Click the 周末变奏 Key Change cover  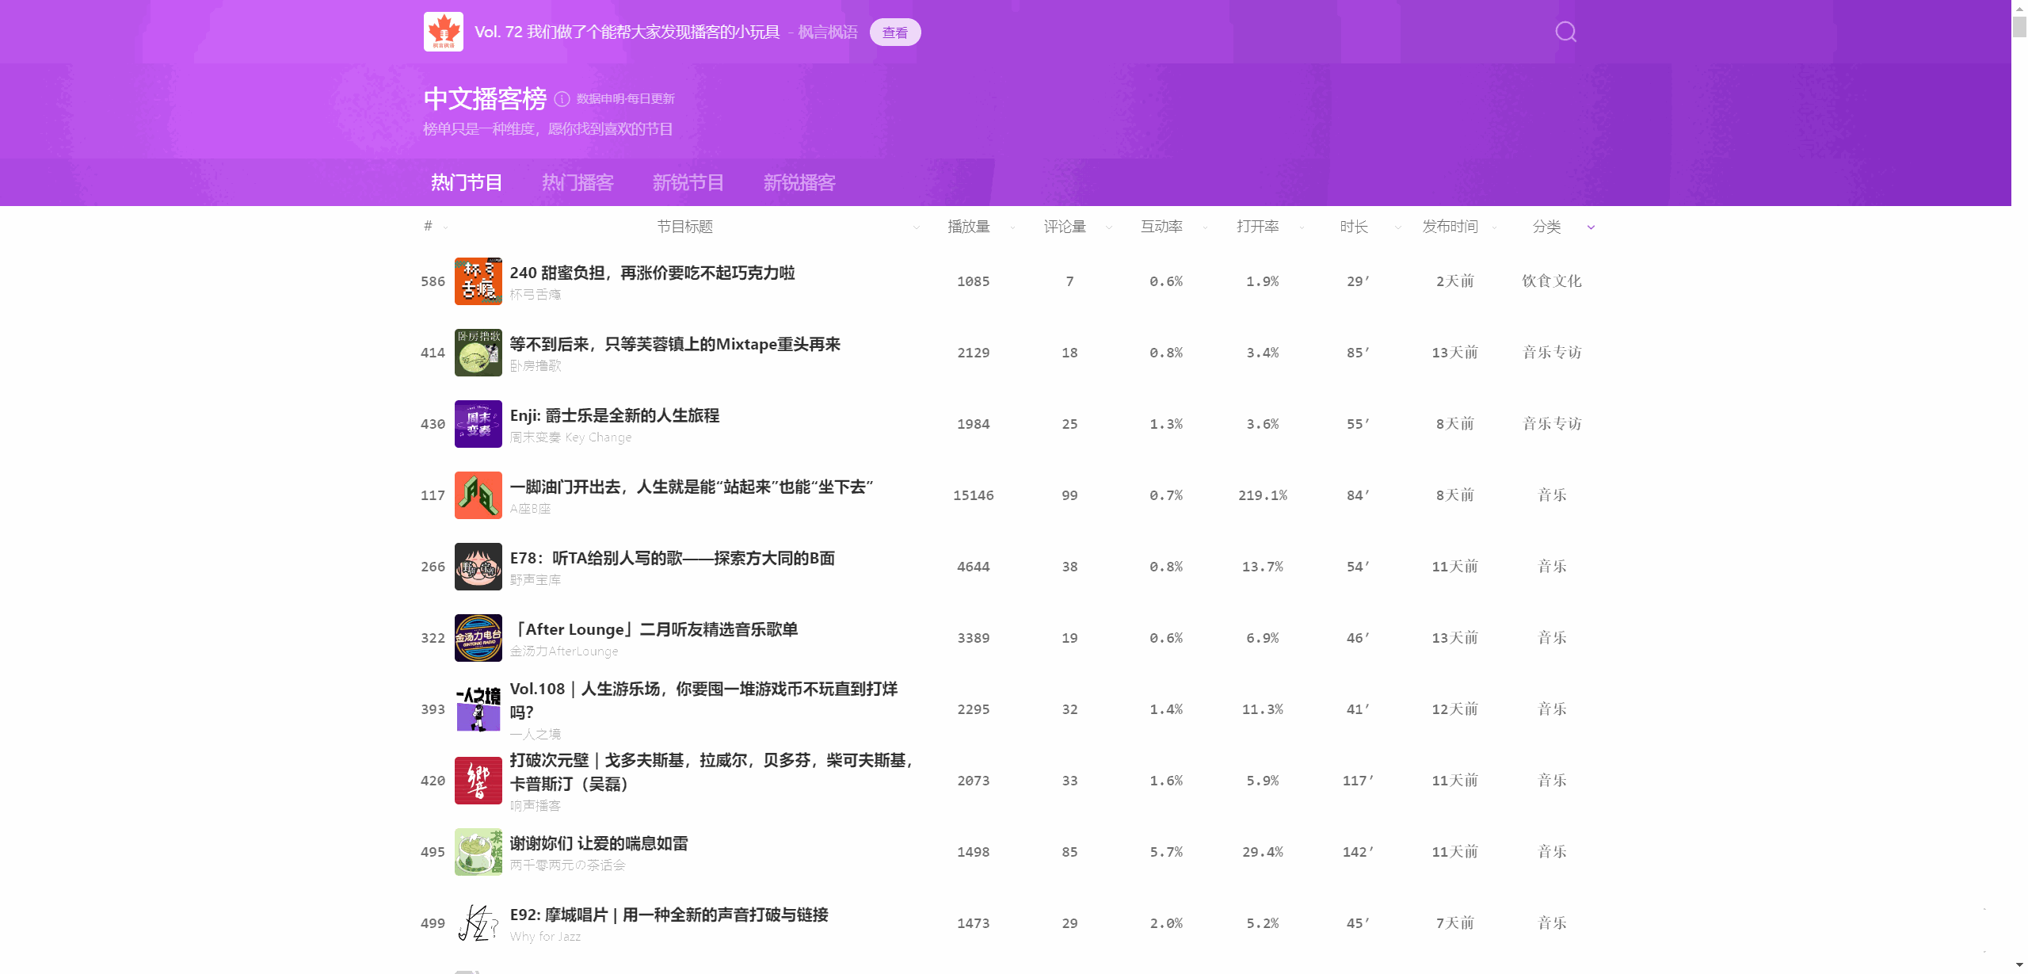coord(478,424)
